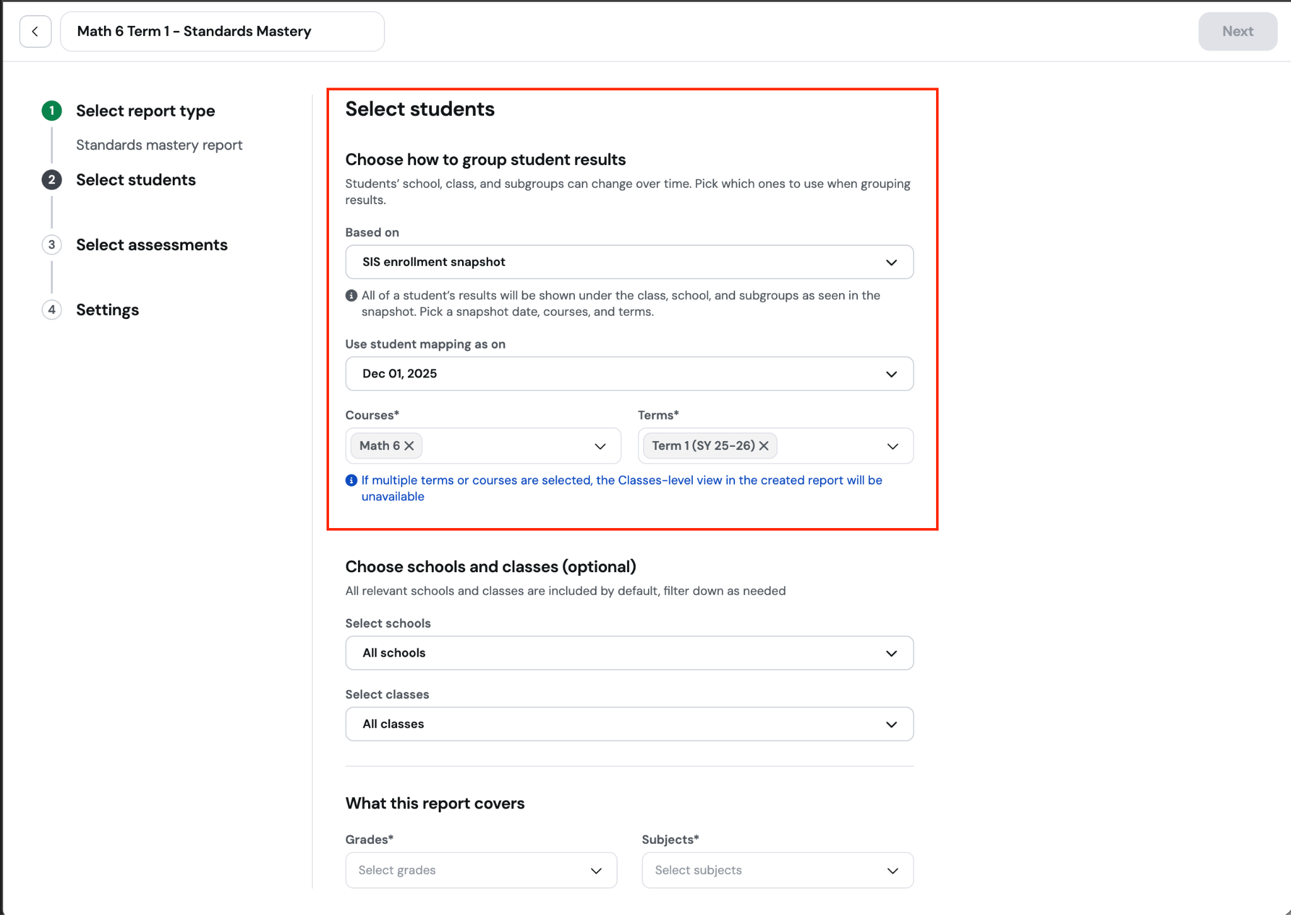Click the step 4 circle icon

pos(52,310)
